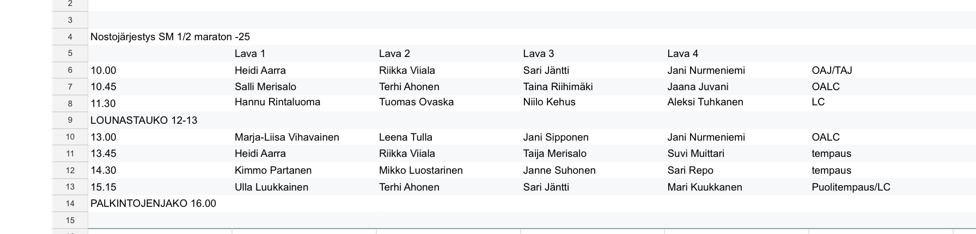Select the 'Lava 4' heading cell
976x234 pixels.
point(683,54)
